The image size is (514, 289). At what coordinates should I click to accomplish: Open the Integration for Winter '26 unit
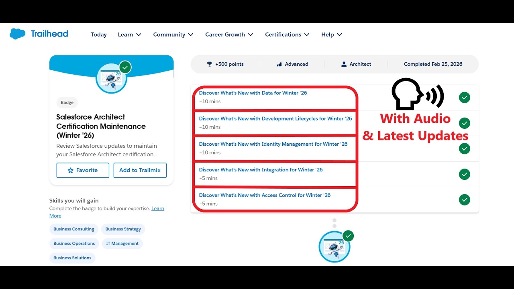click(261, 169)
